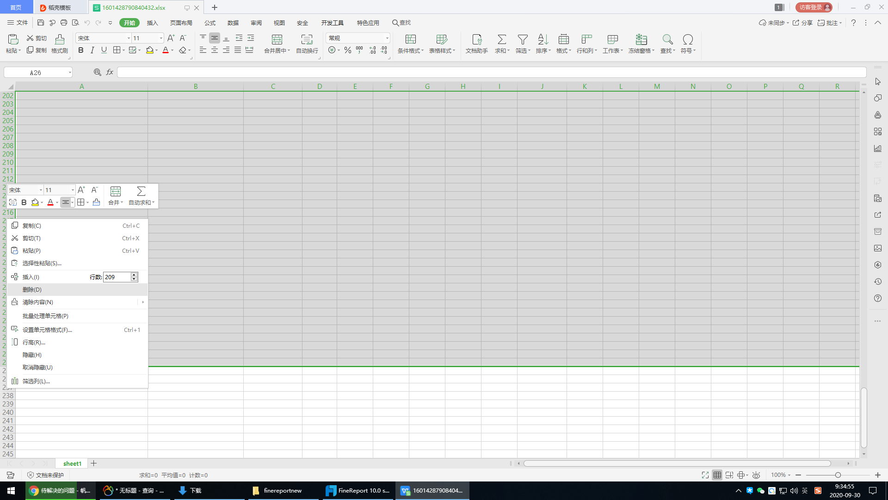The width and height of the screenshot is (888, 500).
Task: Toggle underline formatting in ribbon
Action: coord(104,50)
